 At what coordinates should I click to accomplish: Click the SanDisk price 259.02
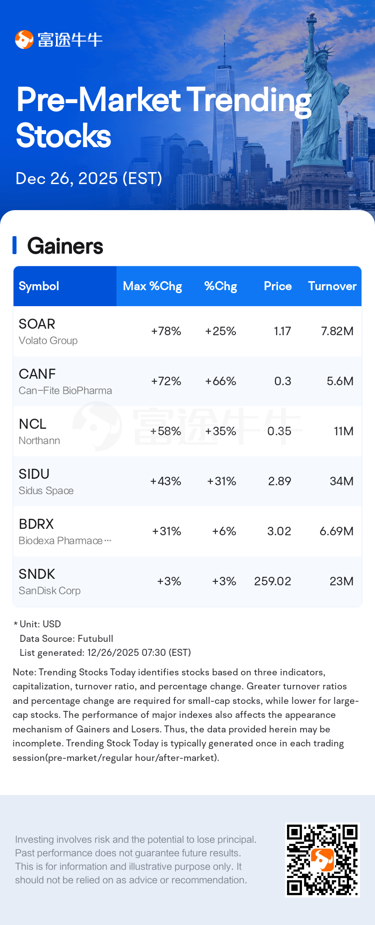[272, 581]
